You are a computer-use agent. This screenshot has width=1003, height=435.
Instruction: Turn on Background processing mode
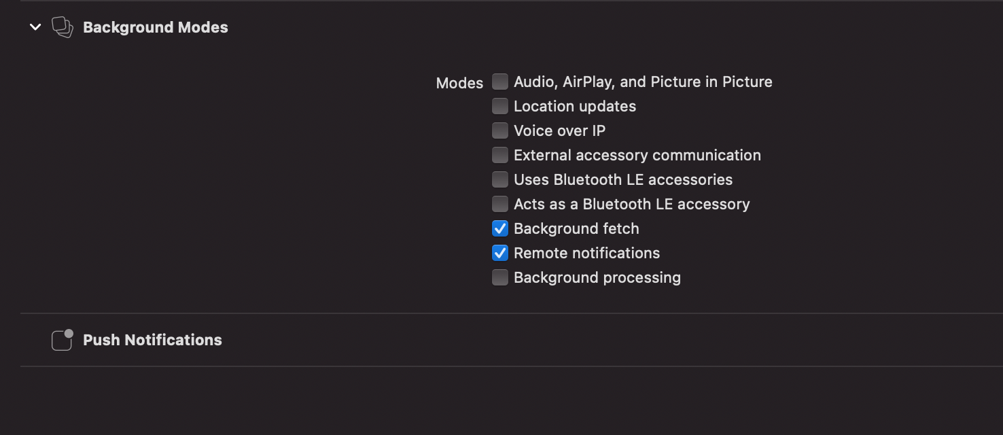point(500,277)
